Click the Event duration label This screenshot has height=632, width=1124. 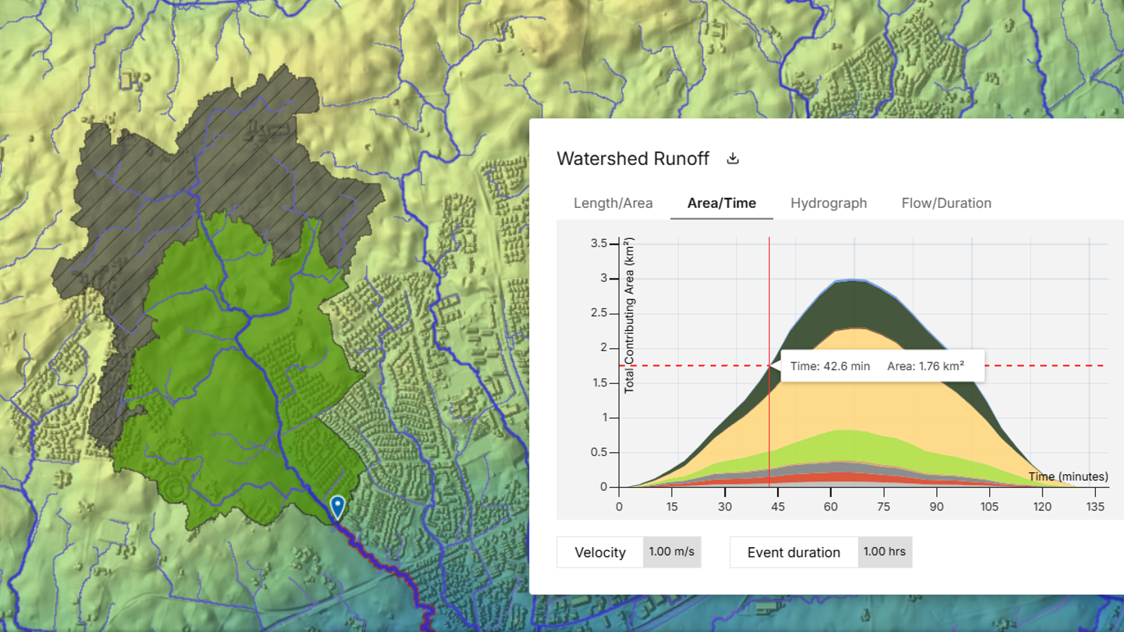[794, 552]
